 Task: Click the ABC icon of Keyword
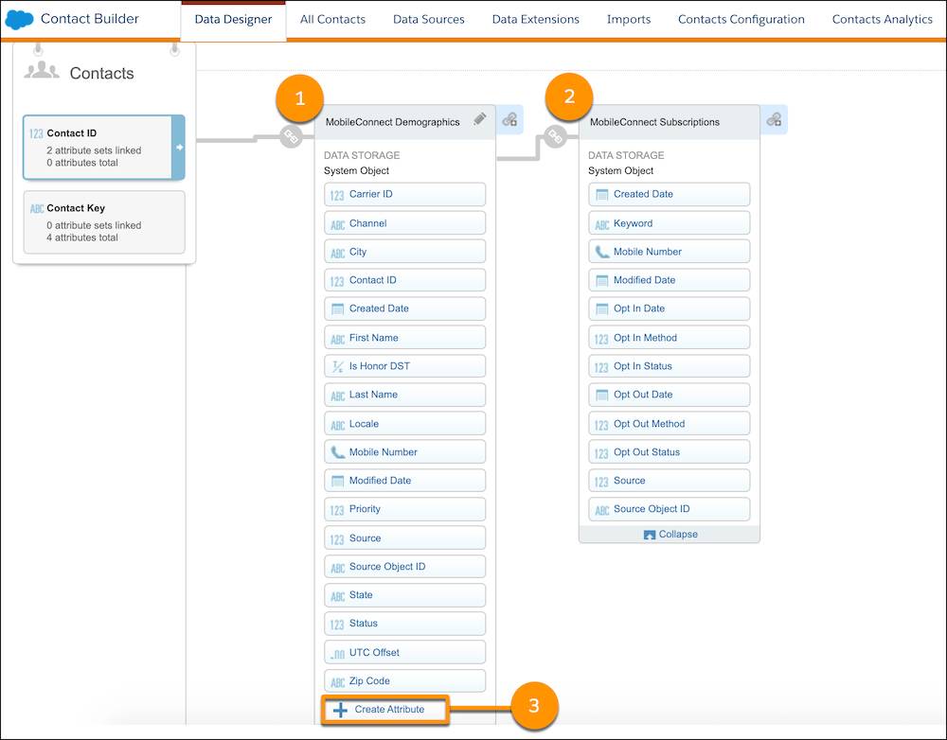click(601, 224)
